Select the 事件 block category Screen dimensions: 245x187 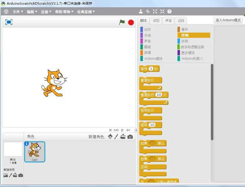click(x=183, y=29)
